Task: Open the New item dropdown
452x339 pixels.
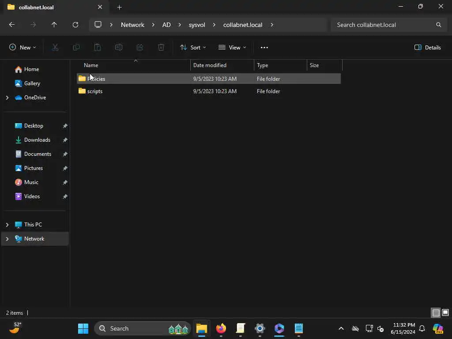Action: tap(23, 48)
